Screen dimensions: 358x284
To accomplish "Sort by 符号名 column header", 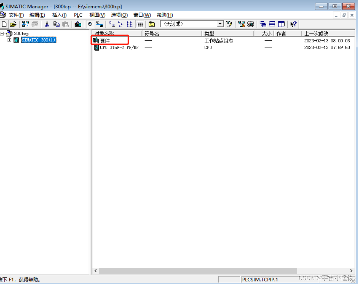I will (172, 33).
